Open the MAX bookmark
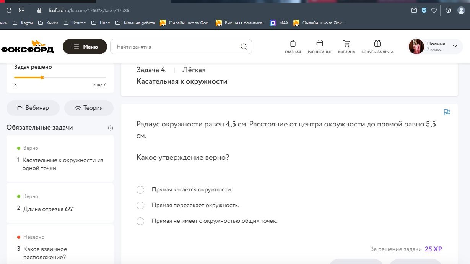The height and width of the screenshot is (264, 470). click(x=279, y=23)
